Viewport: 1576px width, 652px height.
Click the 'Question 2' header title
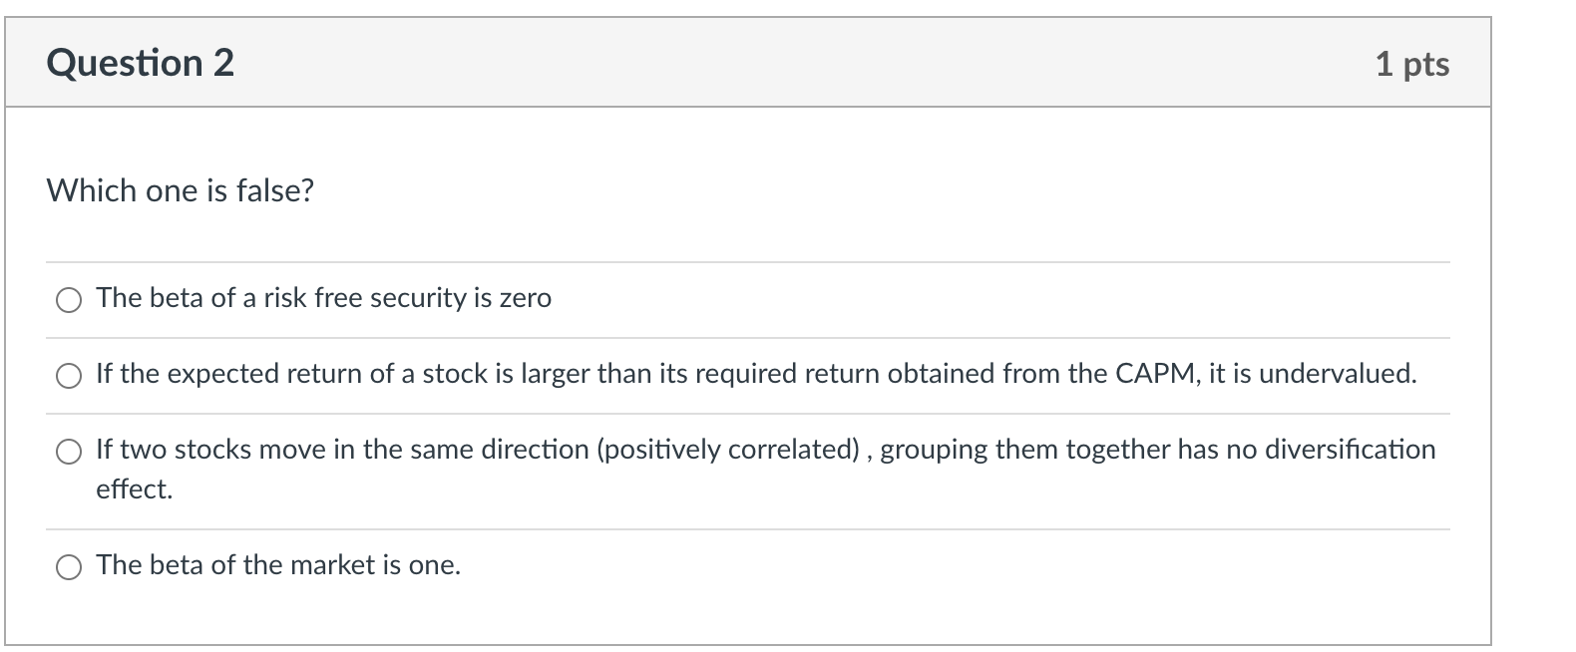[x=141, y=63]
